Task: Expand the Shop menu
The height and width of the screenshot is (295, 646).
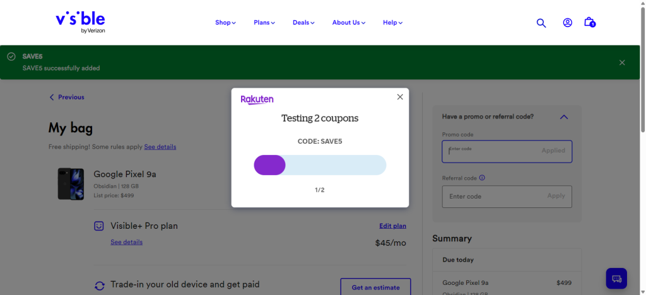Action: pyautogui.click(x=225, y=23)
